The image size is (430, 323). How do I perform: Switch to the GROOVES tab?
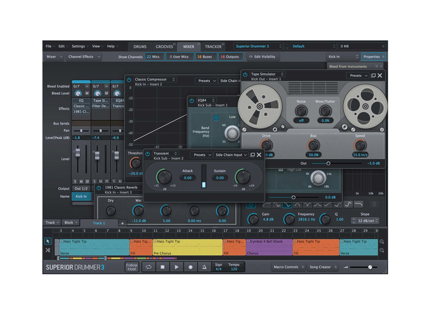tap(164, 46)
